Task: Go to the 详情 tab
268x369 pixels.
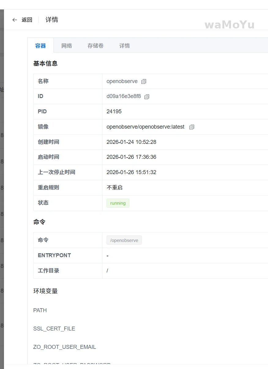Action: pyautogui.click(x=125, y=46)
